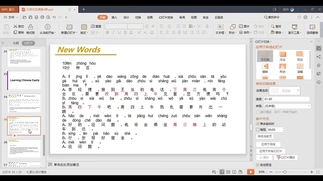Viewport: 323px width, 181px height.
Task: Click the feedback chat bubble icon
Action: [x=299, y=17]
